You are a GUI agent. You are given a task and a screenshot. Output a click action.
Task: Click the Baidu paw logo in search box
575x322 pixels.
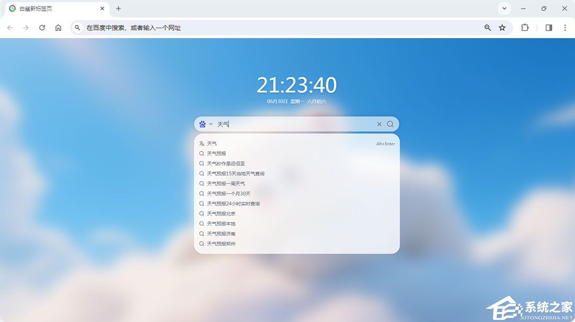(202, 124)
